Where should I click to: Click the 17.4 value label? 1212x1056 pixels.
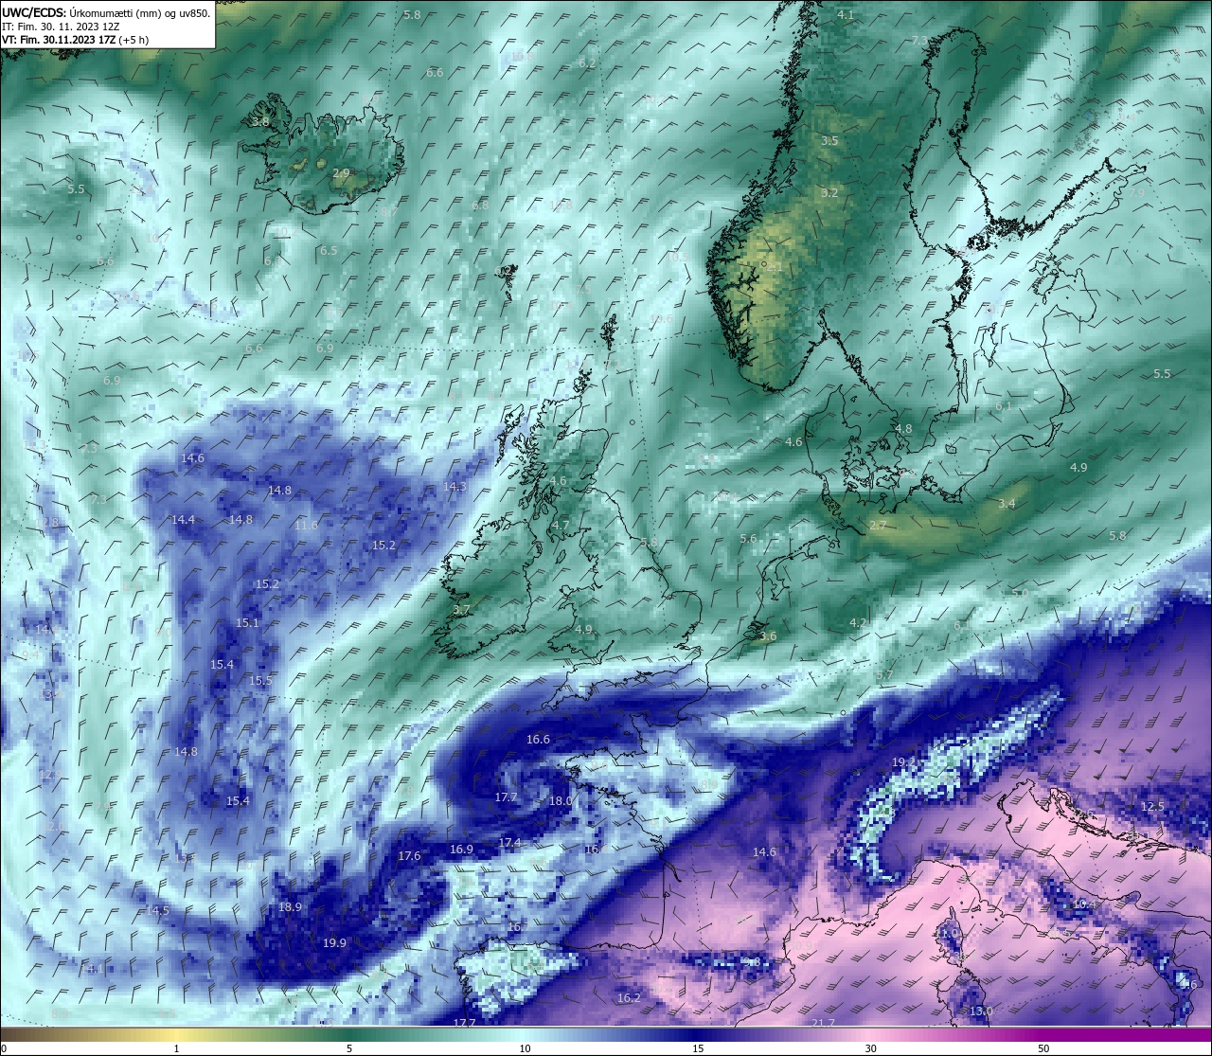pos(509,842)
